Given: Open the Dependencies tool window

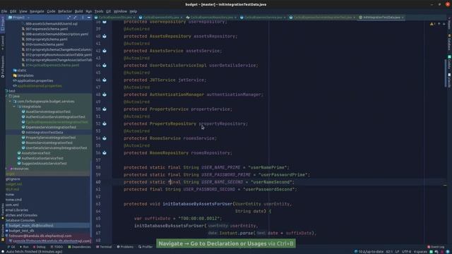Looking at the screenshot, I should click(79, 247).
